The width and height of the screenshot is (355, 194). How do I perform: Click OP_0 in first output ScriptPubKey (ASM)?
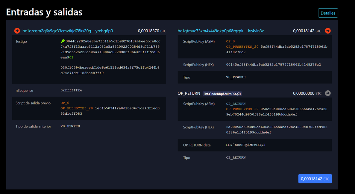[230, 41]
